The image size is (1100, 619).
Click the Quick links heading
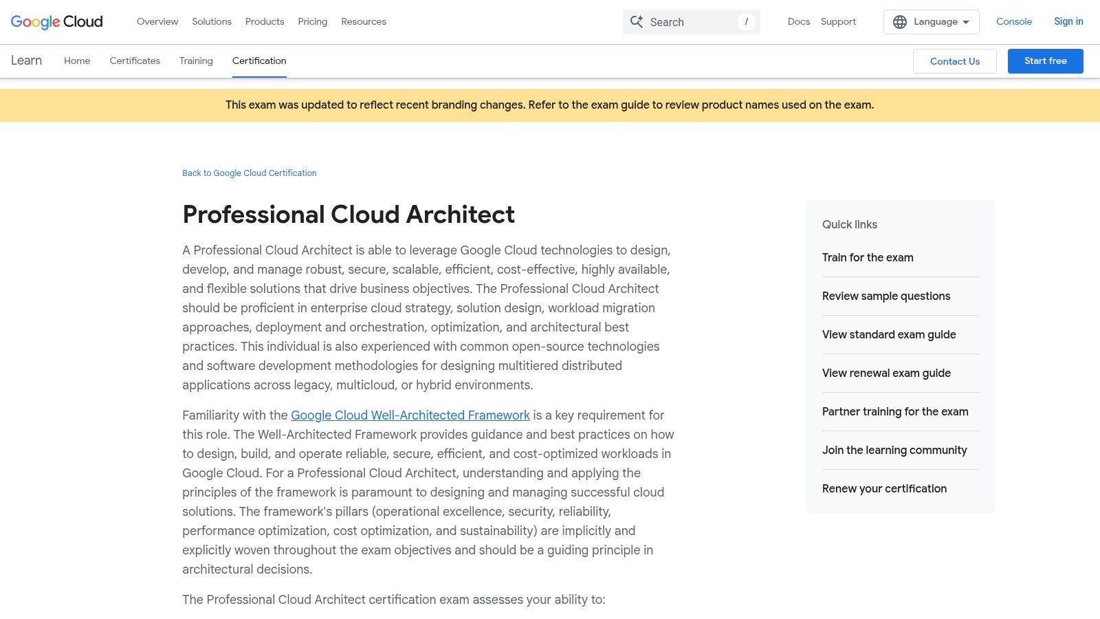click(x=850, y=225)
